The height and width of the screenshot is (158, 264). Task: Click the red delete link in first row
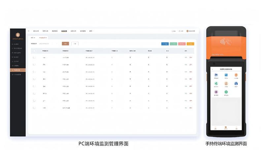(x=191, y=58)
